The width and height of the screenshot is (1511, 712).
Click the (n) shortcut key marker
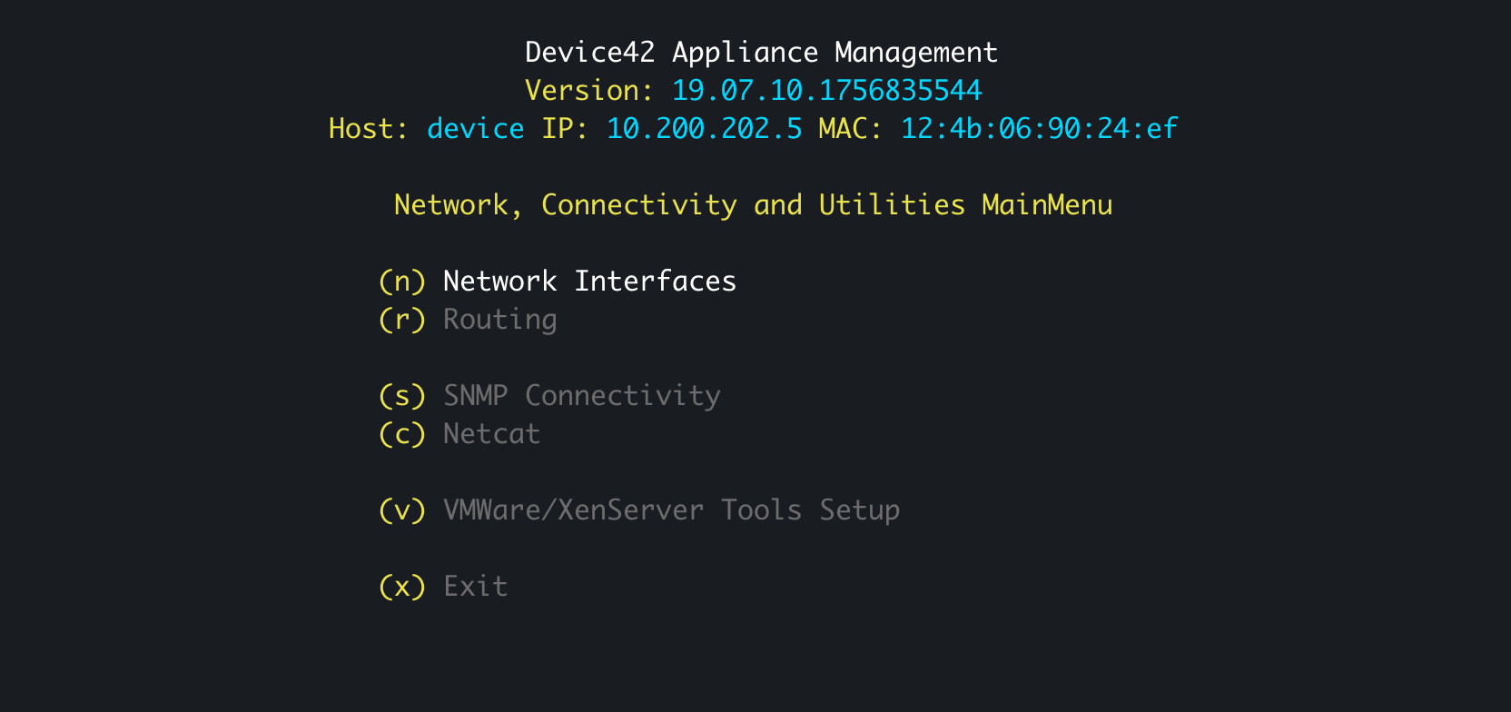(x=401, y=282)
